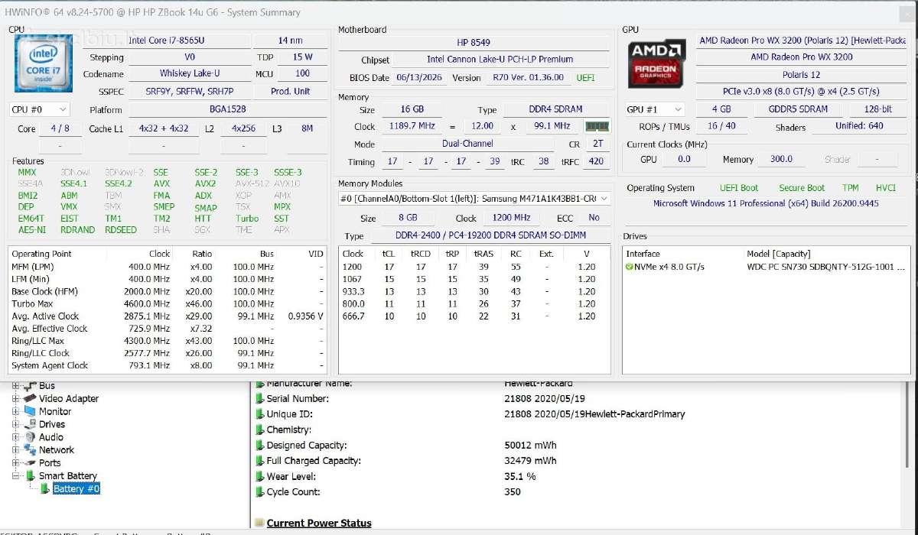Click the icon beside Full Charged Capacity
The height and width of the screenshot is (535, 918).
(x=259, y=461)
